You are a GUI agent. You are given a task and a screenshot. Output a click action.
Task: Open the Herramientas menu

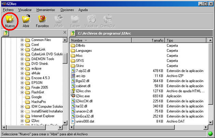pyautogui.click(x=46, y=10)
